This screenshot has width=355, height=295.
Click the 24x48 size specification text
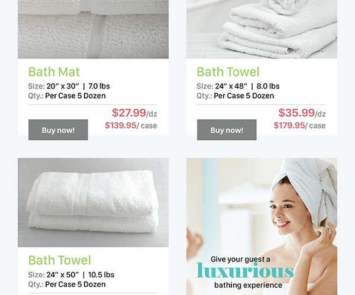(x=238, y=86)
